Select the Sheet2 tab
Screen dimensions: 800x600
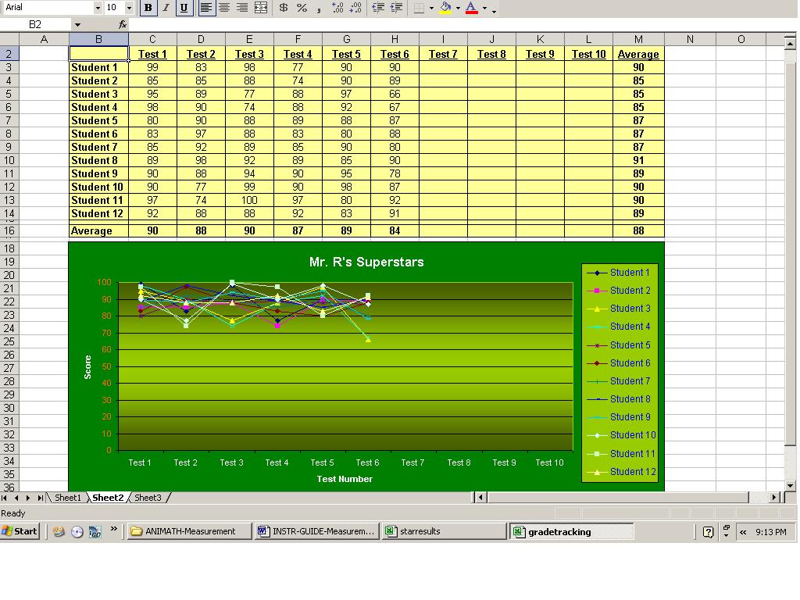[x=108, y=498]
